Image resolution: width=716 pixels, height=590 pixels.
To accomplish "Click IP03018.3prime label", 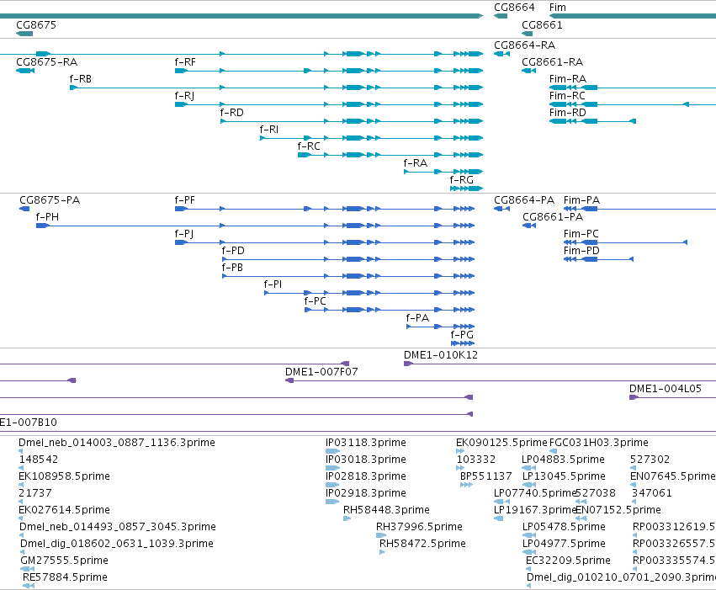I will 366,460.
